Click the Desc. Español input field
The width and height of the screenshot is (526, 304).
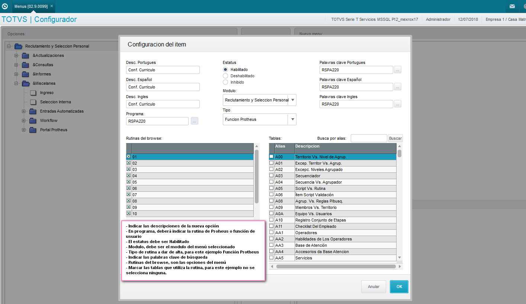pos(163,87)
